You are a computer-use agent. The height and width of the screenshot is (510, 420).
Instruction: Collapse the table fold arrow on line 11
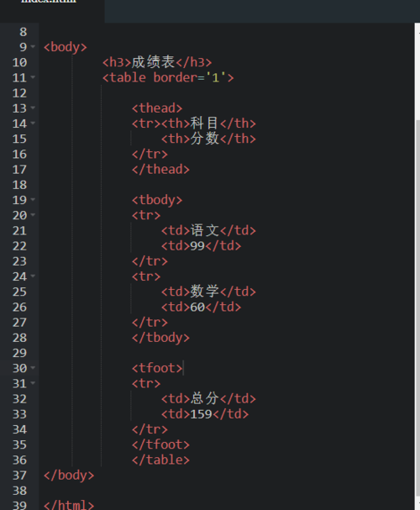[x=33, y=77]
